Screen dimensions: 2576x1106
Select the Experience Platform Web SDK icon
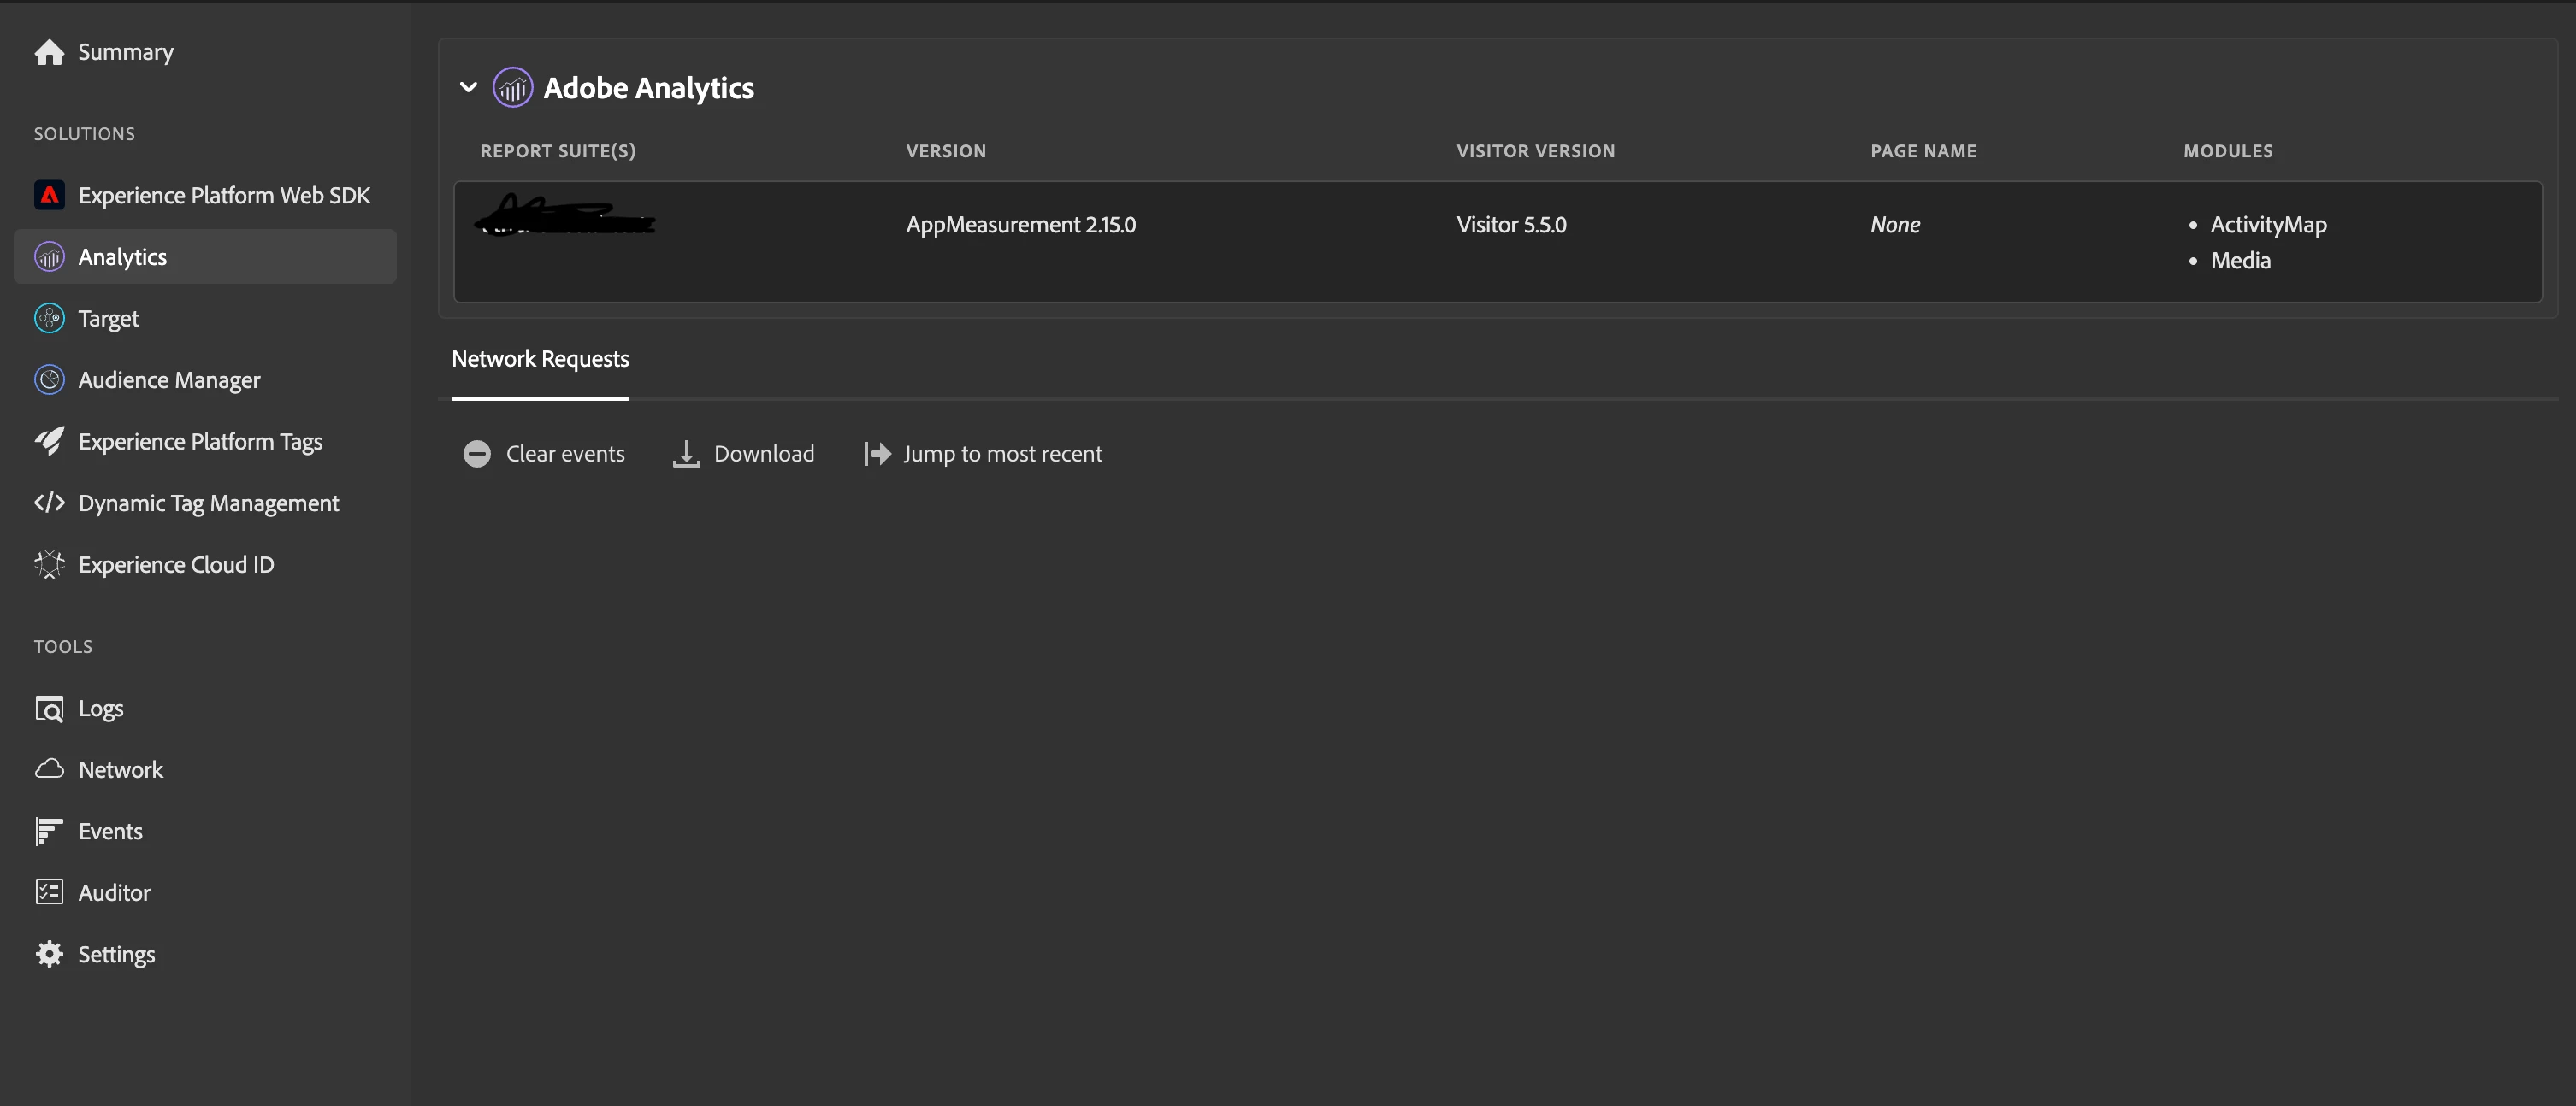coord(49,195)
